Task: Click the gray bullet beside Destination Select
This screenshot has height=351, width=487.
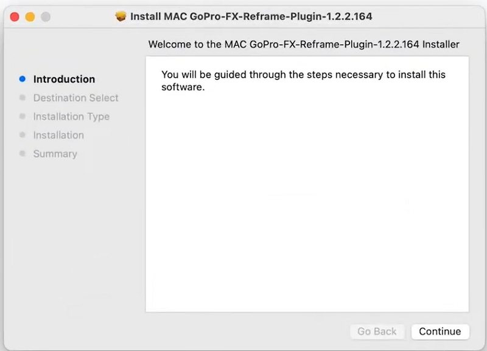Action: tap(23, 97)
